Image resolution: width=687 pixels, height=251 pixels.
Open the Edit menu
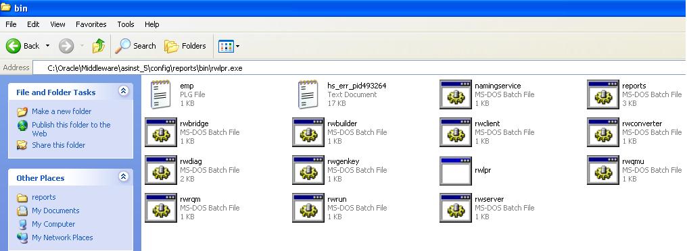tap(33, 24)
